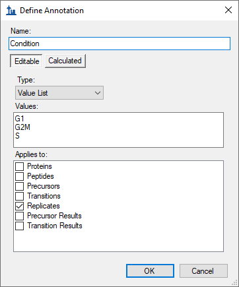The height and width of the screenshot is (287, 239).
Task: Check the Transition Results option
Action: point(19,226)
